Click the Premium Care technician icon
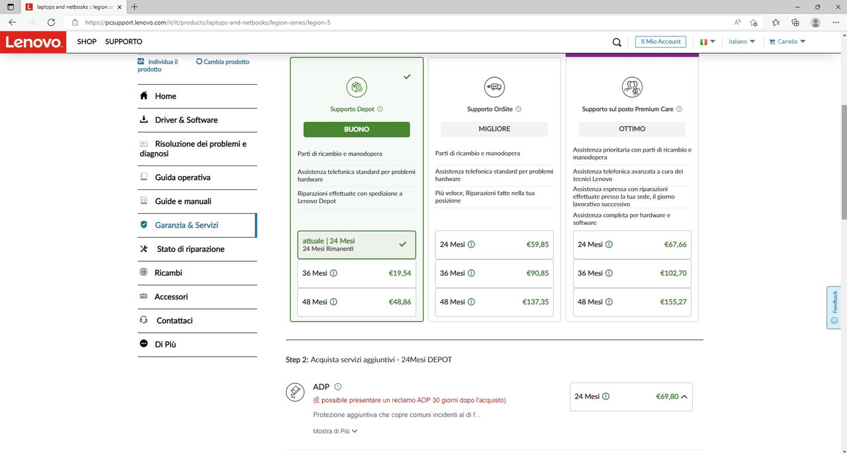847x454 pixels. point(632,87)
